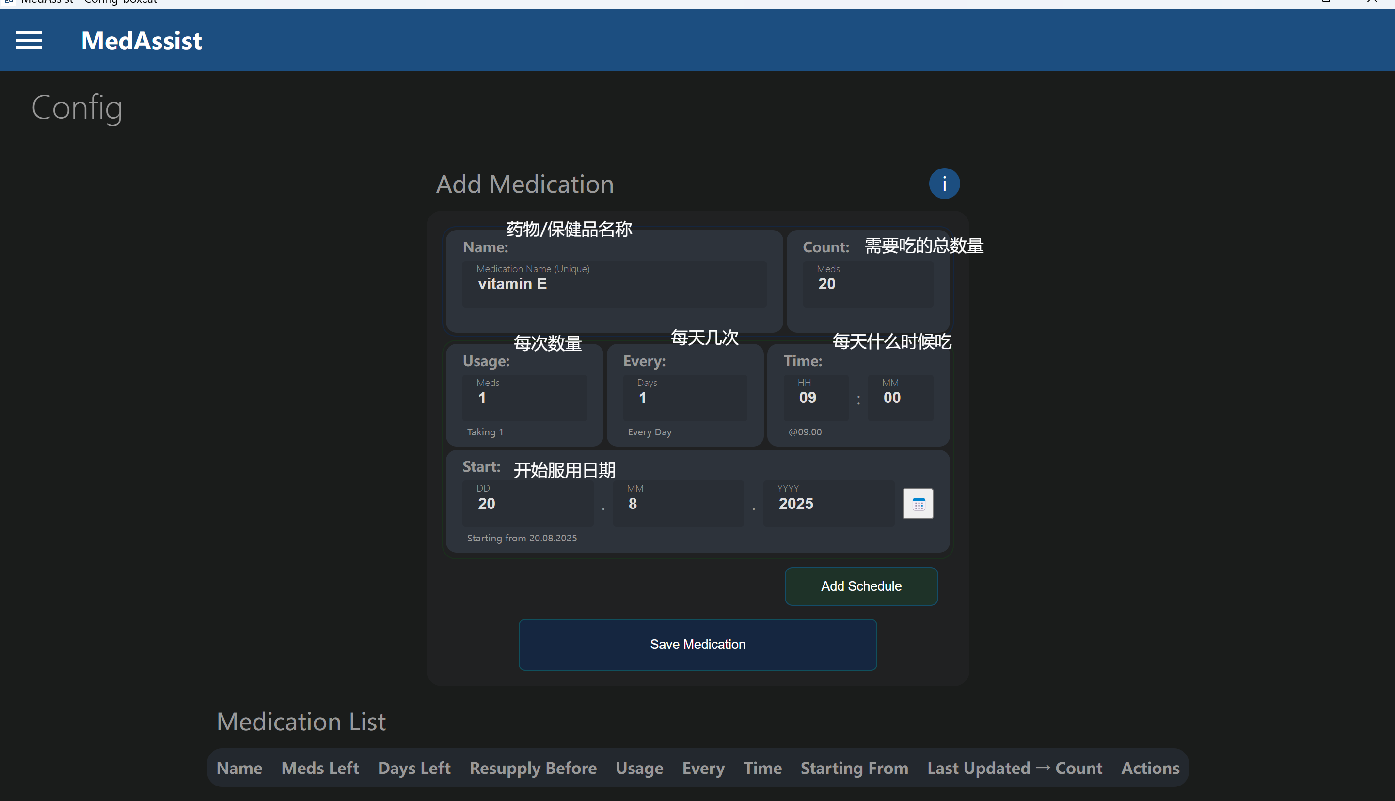
Task: Open the hamburger navigation menu
Action: click(29, 40)
